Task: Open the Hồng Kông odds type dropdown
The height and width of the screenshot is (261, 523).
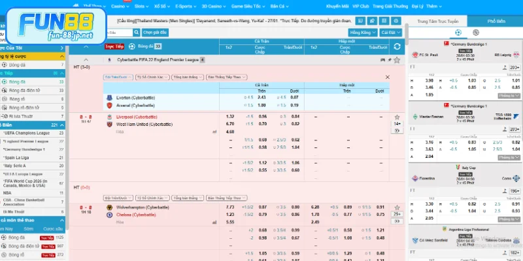Action: click(x=363, y=32)
